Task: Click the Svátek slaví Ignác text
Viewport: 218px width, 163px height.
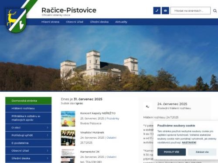Action: [x=72, y=103]
